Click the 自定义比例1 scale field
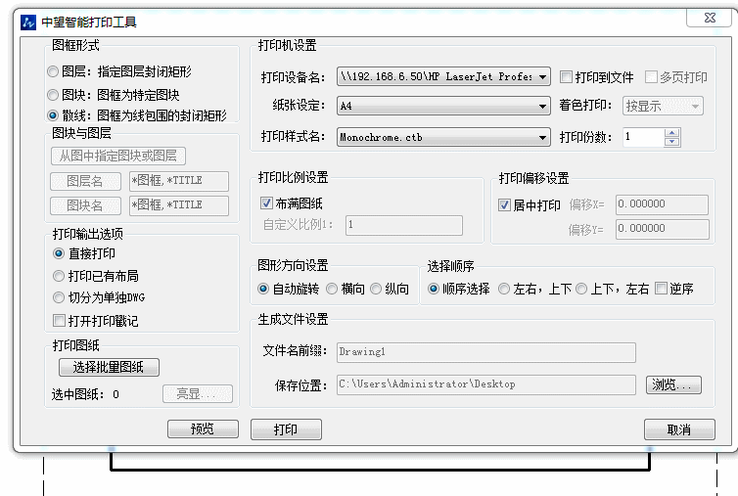 [404, 225]
